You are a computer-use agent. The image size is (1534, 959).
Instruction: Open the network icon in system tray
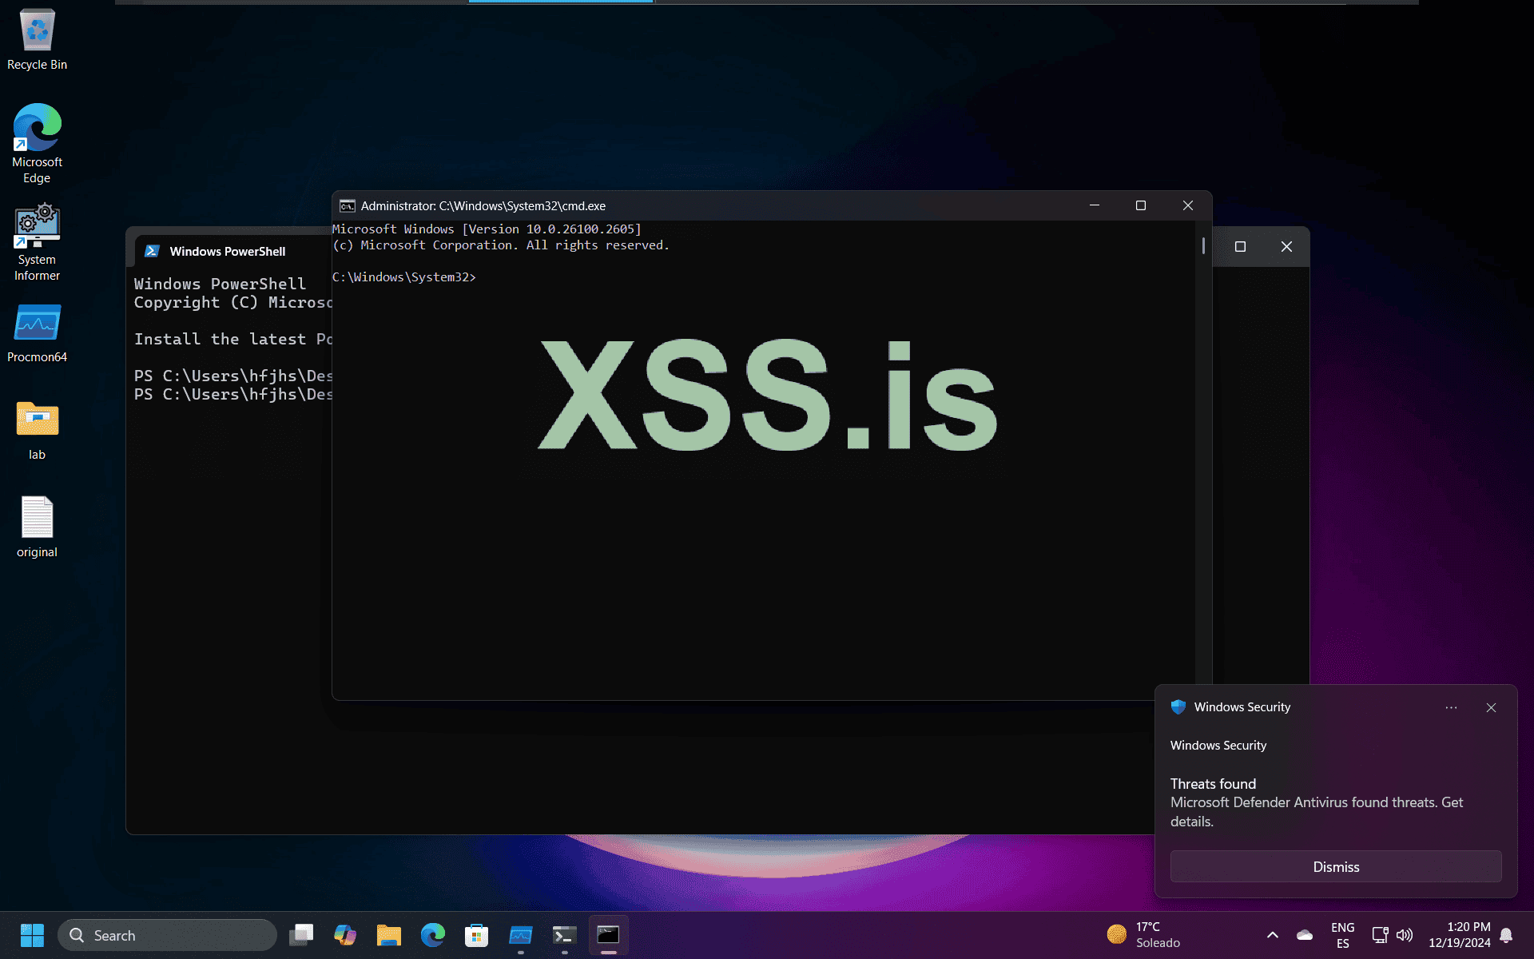(1380, 935)
